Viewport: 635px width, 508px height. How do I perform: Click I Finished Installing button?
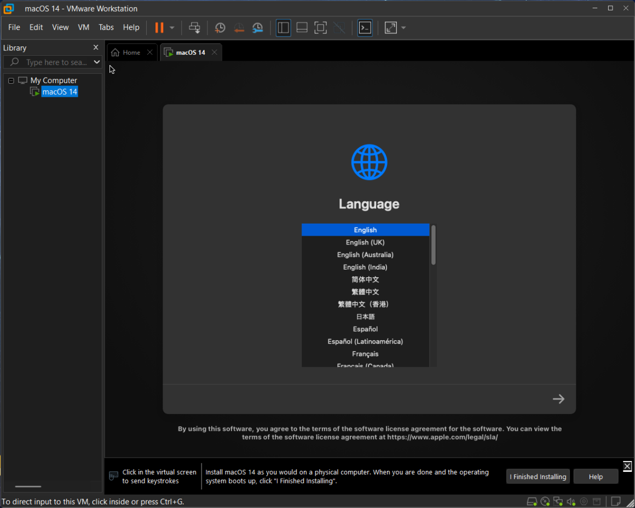click(538, 476)
